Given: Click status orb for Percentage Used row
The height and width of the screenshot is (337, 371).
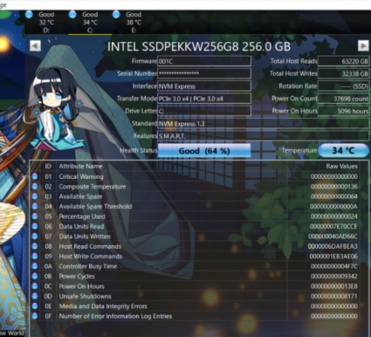Looking at the screenshot, I should click(35, 216).
